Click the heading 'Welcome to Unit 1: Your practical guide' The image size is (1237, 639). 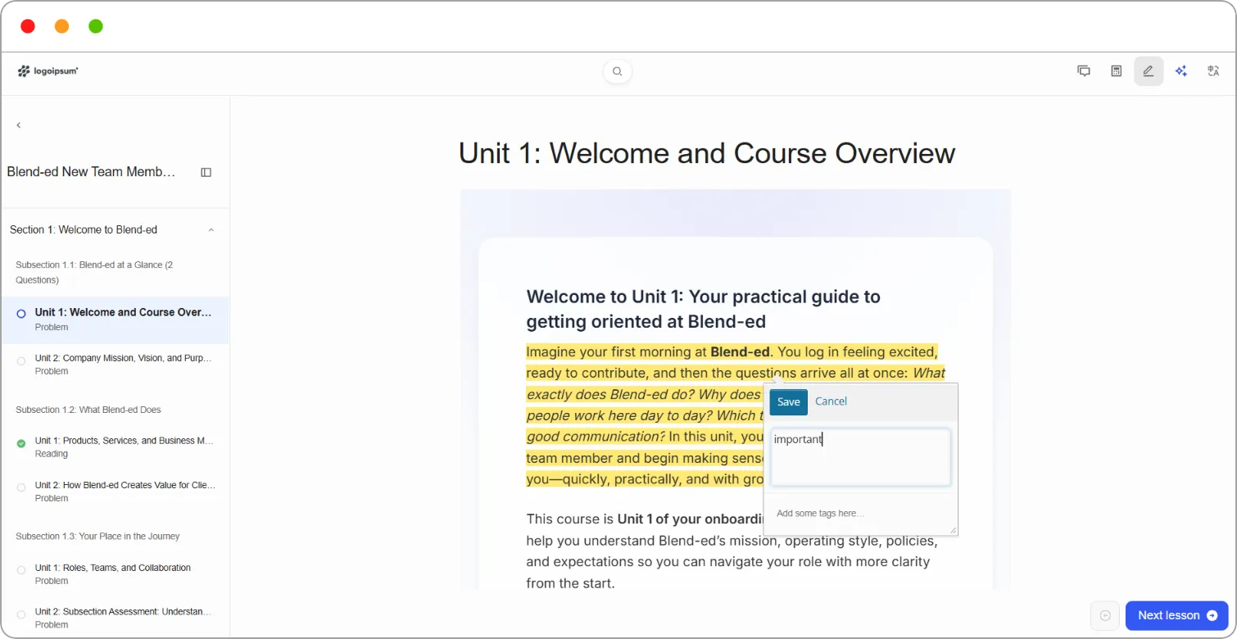[x=703, y=308]
